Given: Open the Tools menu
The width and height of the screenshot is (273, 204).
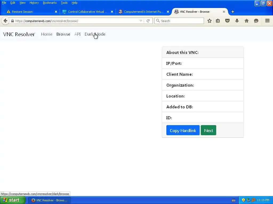Looking at the screenshot, I should tap(64, 3).
